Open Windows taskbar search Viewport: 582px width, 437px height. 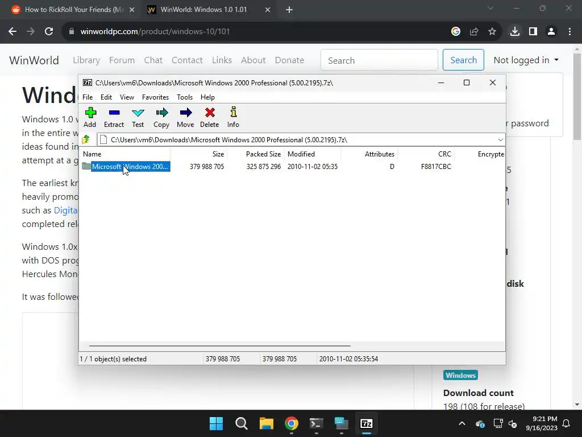(x=241, y=423)
